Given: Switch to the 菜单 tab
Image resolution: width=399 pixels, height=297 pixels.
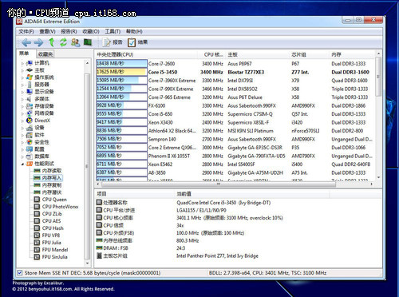Looking at the screenshot, I should (x=25, y=53).
